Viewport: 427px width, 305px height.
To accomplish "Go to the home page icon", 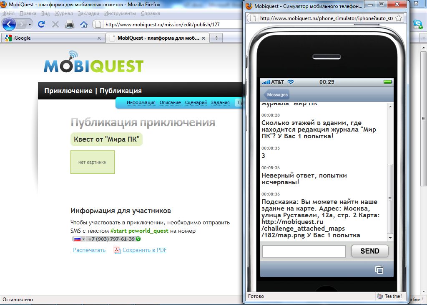I will pos(84,24).
